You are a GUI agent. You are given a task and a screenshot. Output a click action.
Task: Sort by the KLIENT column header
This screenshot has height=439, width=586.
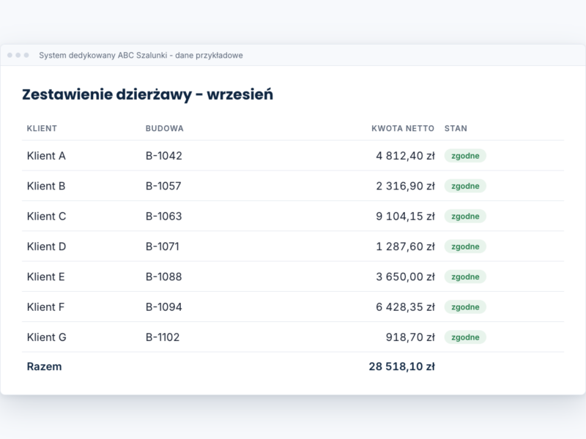tap(42, 129)
